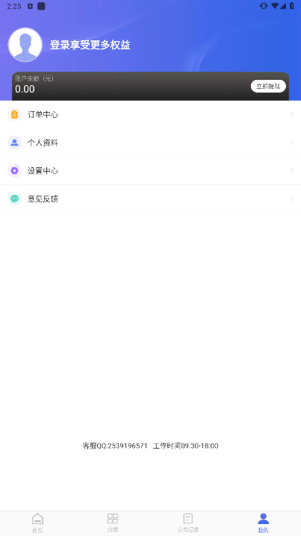Viewport: 301px width, 536px height.
Task: Expand 订单中心 via its right chevron
Action: (x=292, y=114)
